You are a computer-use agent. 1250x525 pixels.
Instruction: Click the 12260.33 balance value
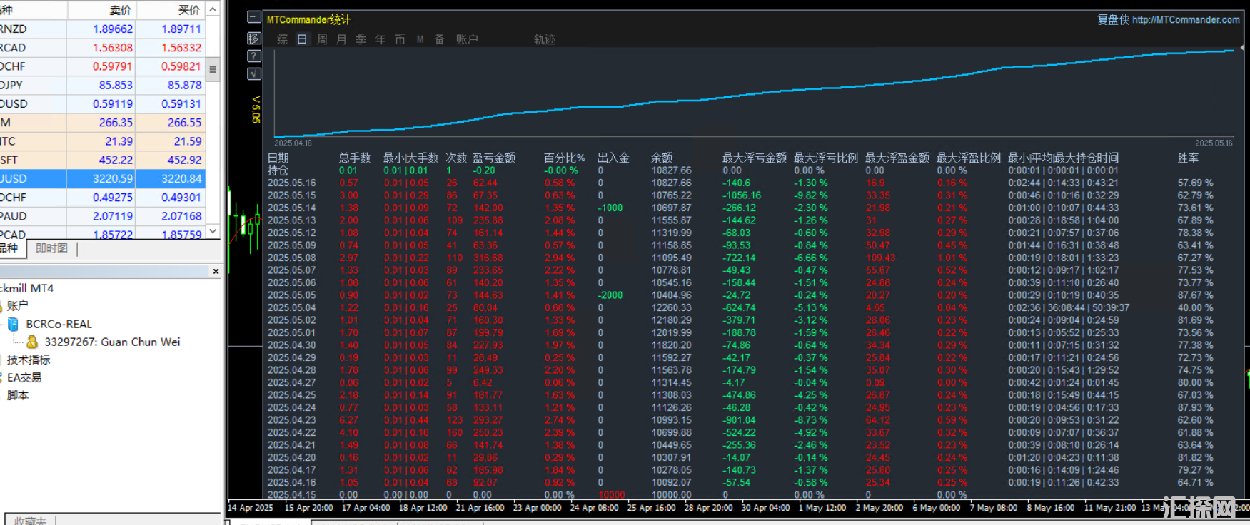tap(671, 307)
